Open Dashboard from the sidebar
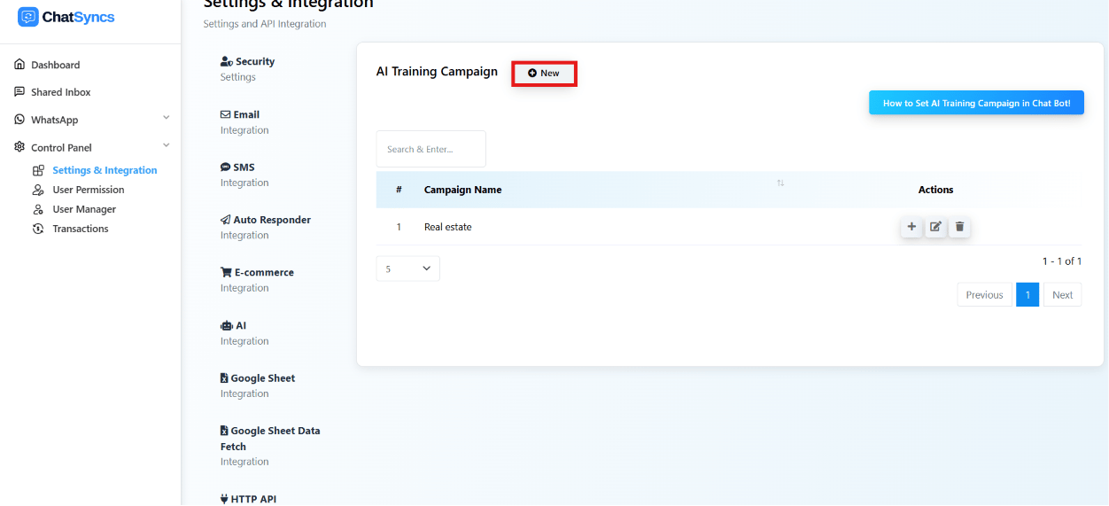 tap(55, 65)
